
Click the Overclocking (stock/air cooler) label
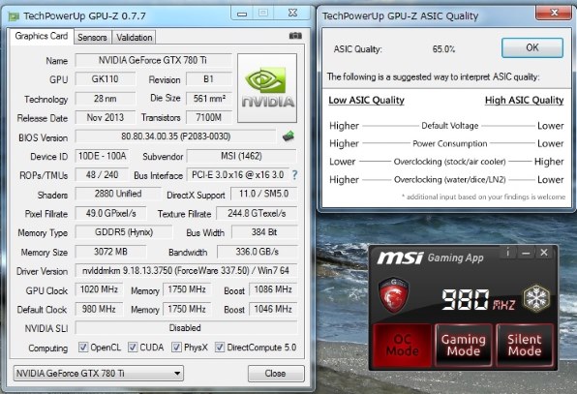(x=449, y=162)
